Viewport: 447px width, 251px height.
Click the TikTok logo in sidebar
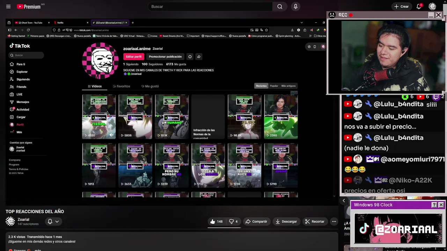20,46
